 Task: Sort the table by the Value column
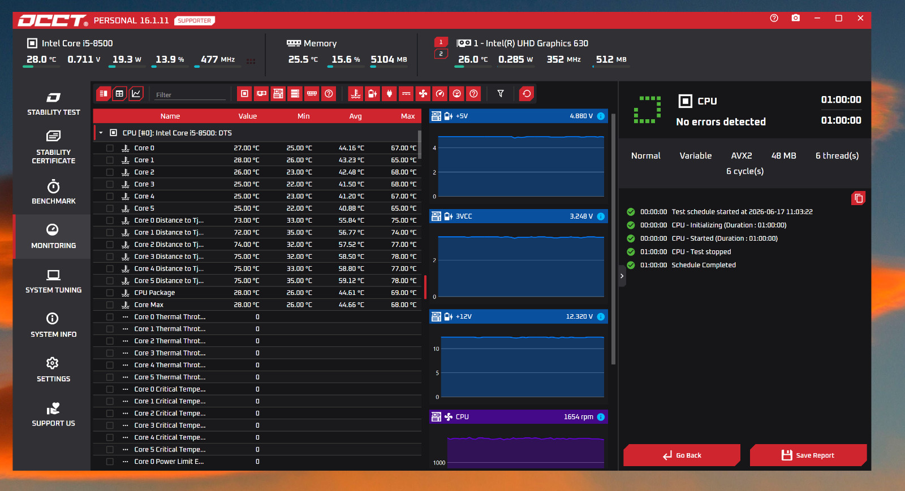tap(248, 116)
